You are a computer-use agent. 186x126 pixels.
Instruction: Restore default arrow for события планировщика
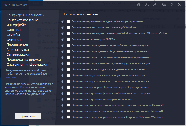pos(63,45)
